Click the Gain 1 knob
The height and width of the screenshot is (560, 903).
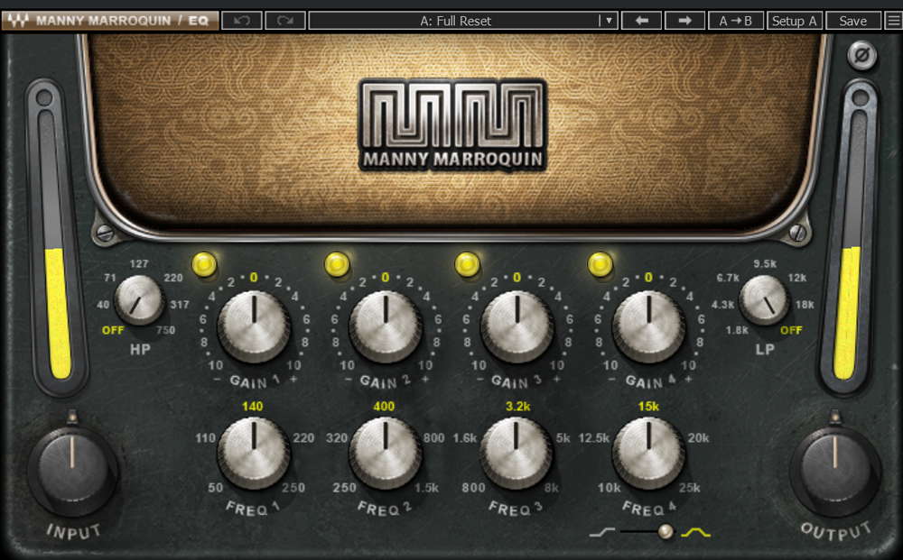[254, 326]
